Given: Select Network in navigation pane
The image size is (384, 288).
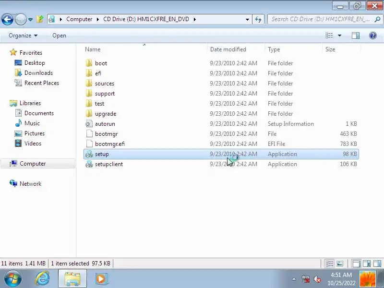Looking at the screenshot, I should tap(30, 183).
